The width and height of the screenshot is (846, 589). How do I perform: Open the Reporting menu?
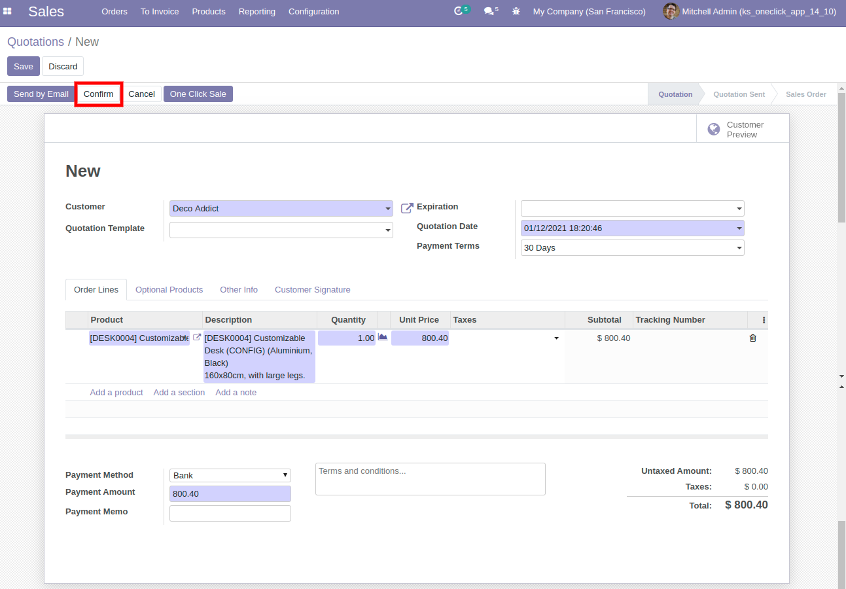pos(256,12)
